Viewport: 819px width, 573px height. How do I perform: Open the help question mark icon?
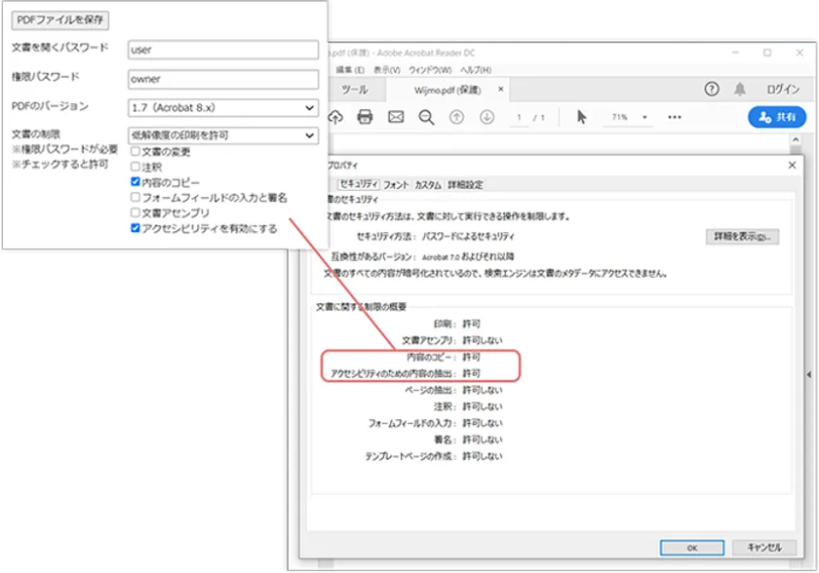pyautogui.click(x=712, y=90)
